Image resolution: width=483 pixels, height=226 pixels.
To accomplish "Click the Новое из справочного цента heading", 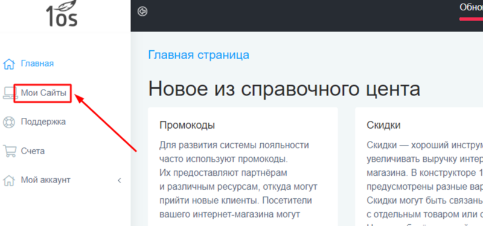I will tap(284, 89).
